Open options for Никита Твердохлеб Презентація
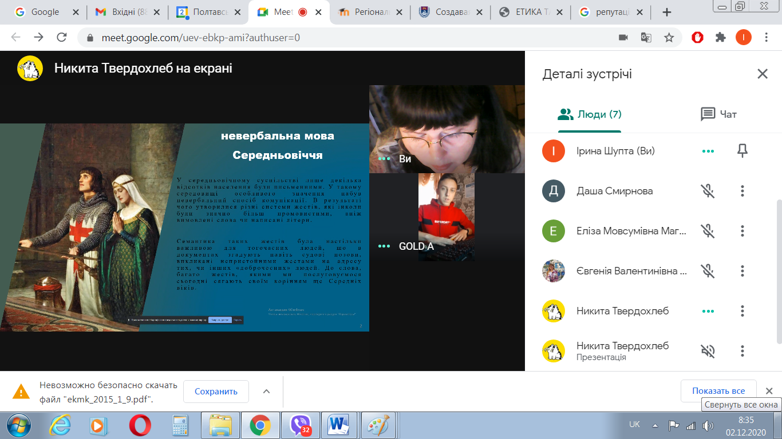The width and height of the screenshot is (782, 439). [x=742, y=351]
